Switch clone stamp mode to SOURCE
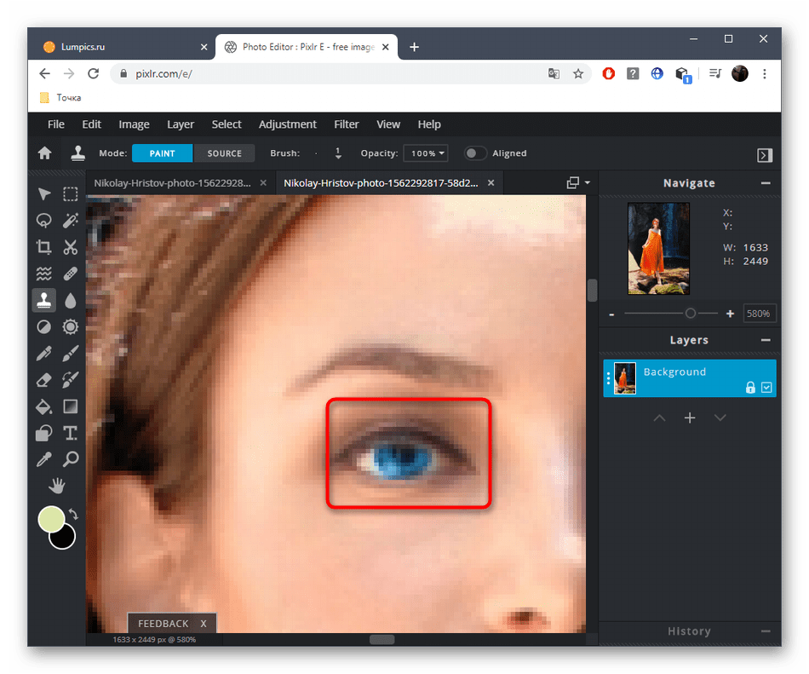 pos(224,153)
